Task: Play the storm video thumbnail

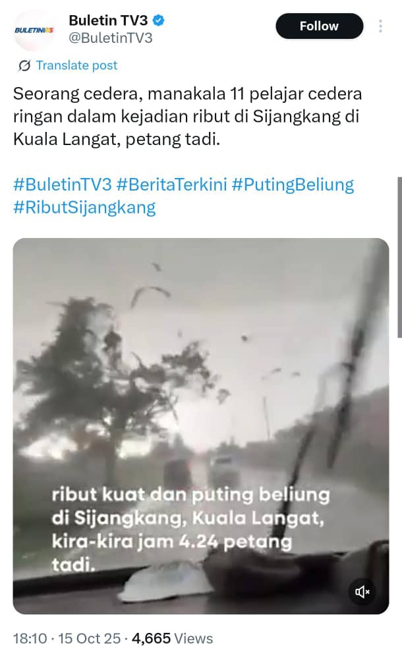Action: coord(201,426)
